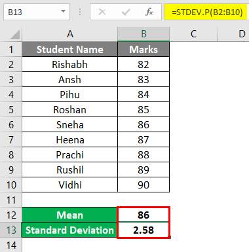Image resolution: width=249 pixels, height=252 pixels.
Task: Select the cell containing Rushil
Action: 69,170
